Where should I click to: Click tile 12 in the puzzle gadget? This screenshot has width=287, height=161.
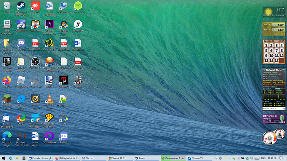[x=282, y=56]
